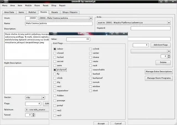Tick the bashed checkbox
The image size is (177, 125).
pyautogui.click(x=90, y=74)
